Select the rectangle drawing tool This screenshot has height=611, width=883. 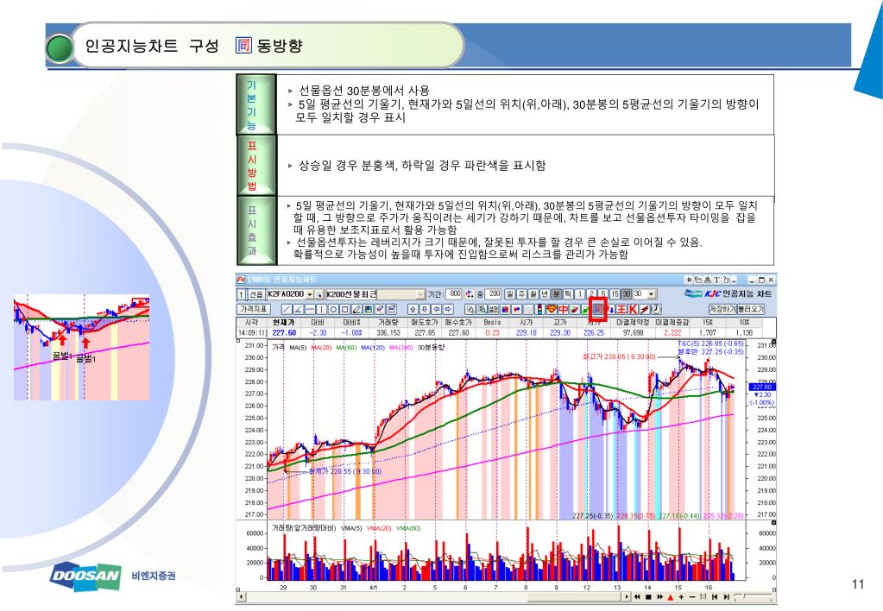(x=344, y=309)
